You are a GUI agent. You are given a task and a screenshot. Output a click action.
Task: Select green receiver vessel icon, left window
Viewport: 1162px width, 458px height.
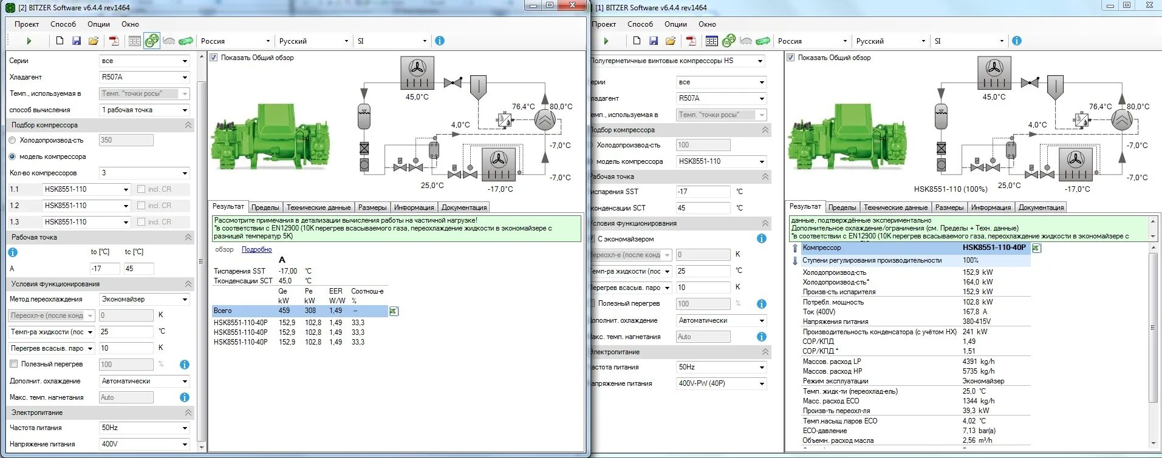tap(186, 41)
